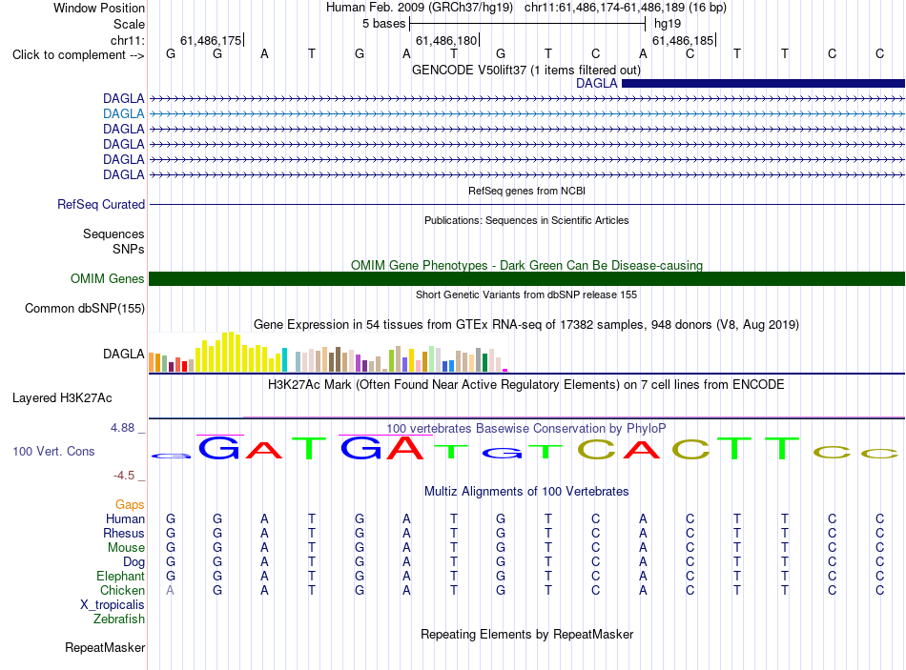Click the Mouse species row label
The height and width of the screenshot is (670, 906).
click(x=126, y=548)
